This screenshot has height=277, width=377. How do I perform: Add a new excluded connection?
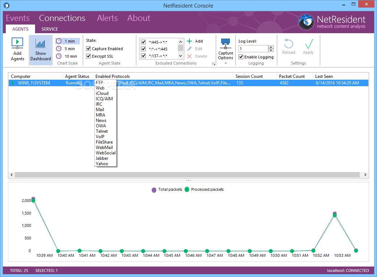(x=195, y=41)
